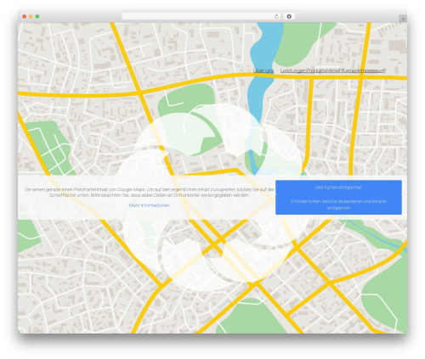Viewport: 425px width, 359px height.
Task: Go to the Leistungen menu item
Action: (293, 70)
